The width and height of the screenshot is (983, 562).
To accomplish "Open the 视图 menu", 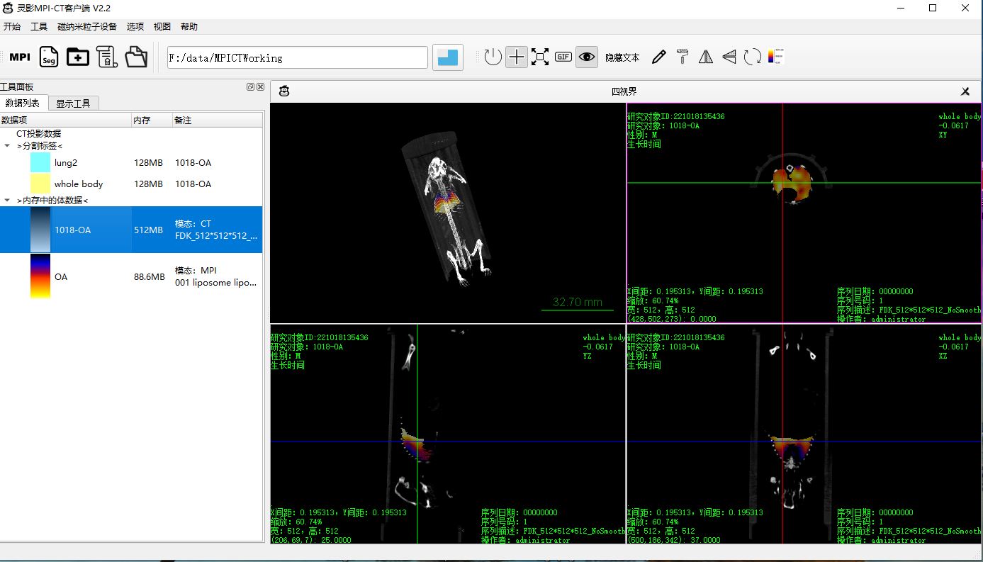I will [162, 26].
